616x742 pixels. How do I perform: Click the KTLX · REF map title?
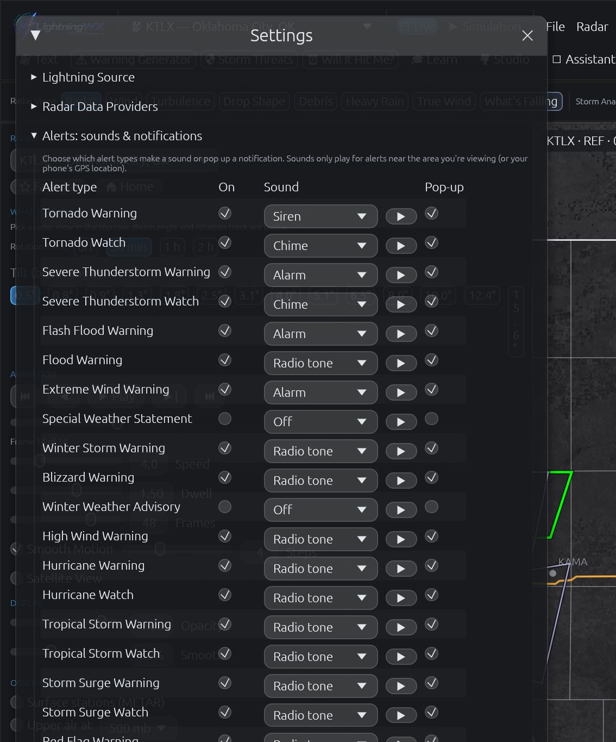(581, 141)
